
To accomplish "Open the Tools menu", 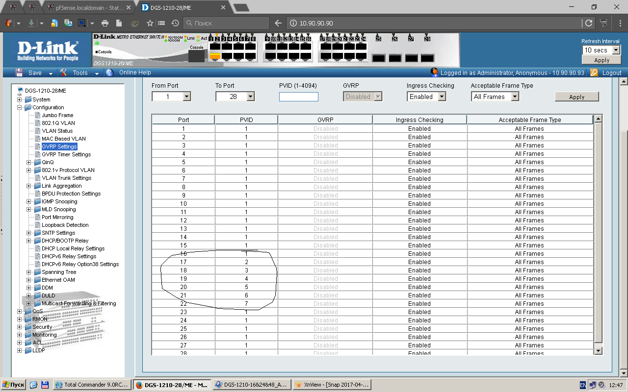I will click(80, 73).
